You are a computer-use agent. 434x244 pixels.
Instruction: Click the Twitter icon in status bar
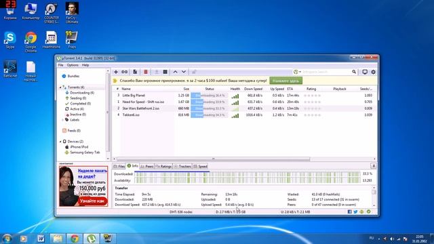[x=355, y=211]
